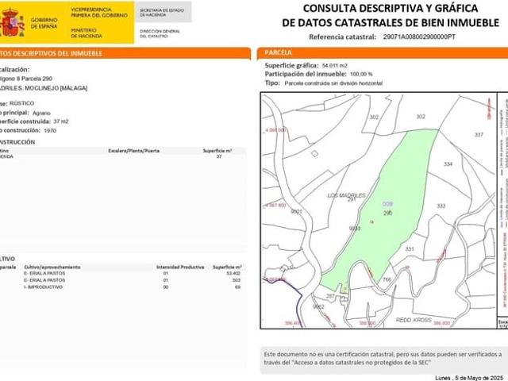Click SECRETARÍA DE ESTADO DE HACIENDA box
Viewport: 508px width, 381px height.
163,13
